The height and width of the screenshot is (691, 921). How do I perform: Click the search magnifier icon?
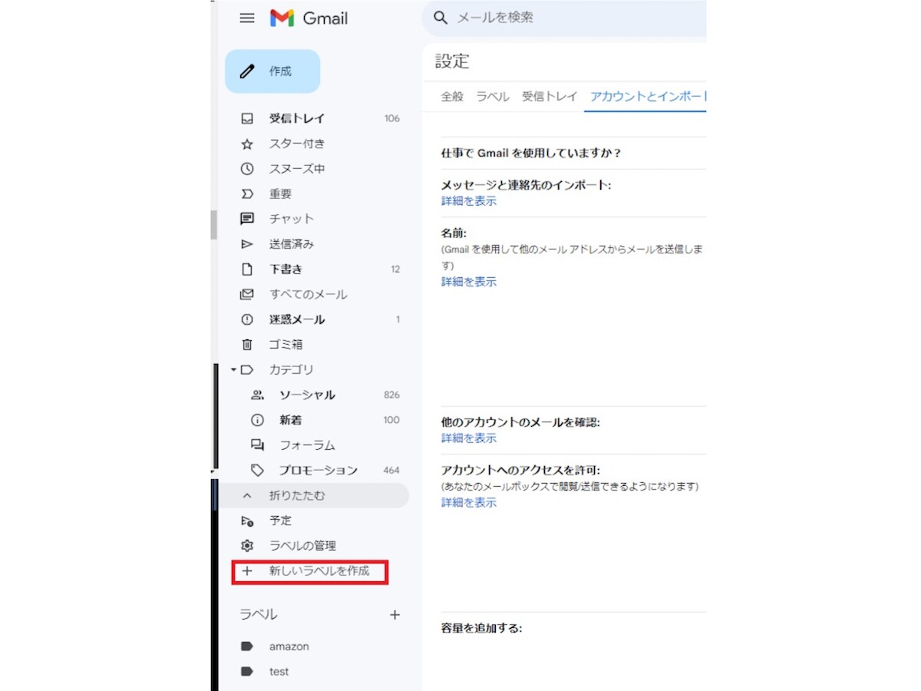pyautogui.click(x=441, y=18)
